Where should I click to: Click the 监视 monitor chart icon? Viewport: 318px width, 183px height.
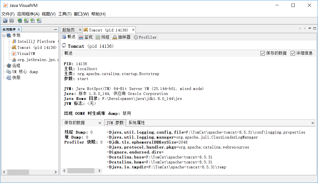(81, 37)
